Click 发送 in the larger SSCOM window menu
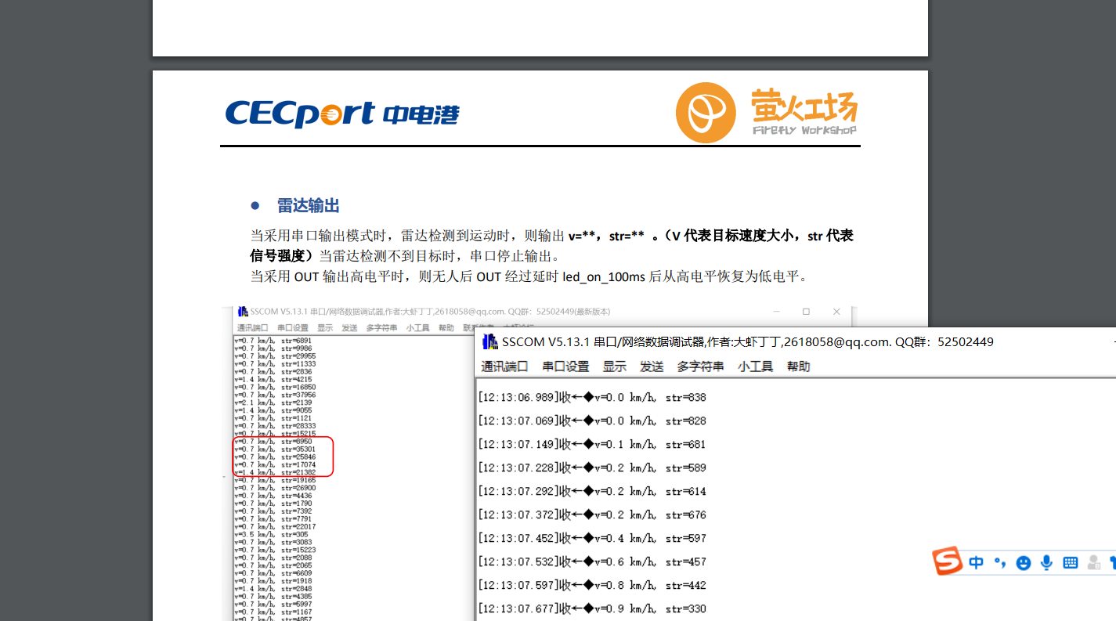This screenshot has height=621, width=1116. 652,366
